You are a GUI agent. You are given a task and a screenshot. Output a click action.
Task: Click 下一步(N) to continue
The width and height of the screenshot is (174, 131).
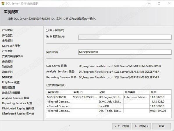tap(141, 126)
